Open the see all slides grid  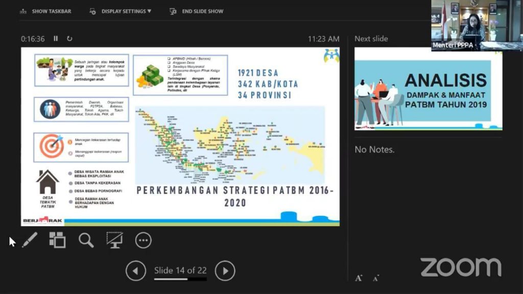(57, 240)
